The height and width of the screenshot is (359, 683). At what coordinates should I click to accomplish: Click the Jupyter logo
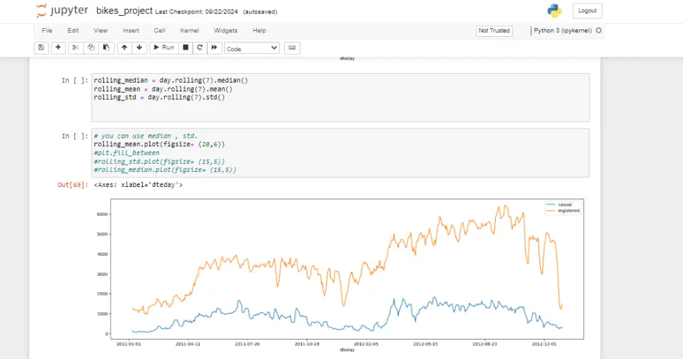(x=62, y=11)
